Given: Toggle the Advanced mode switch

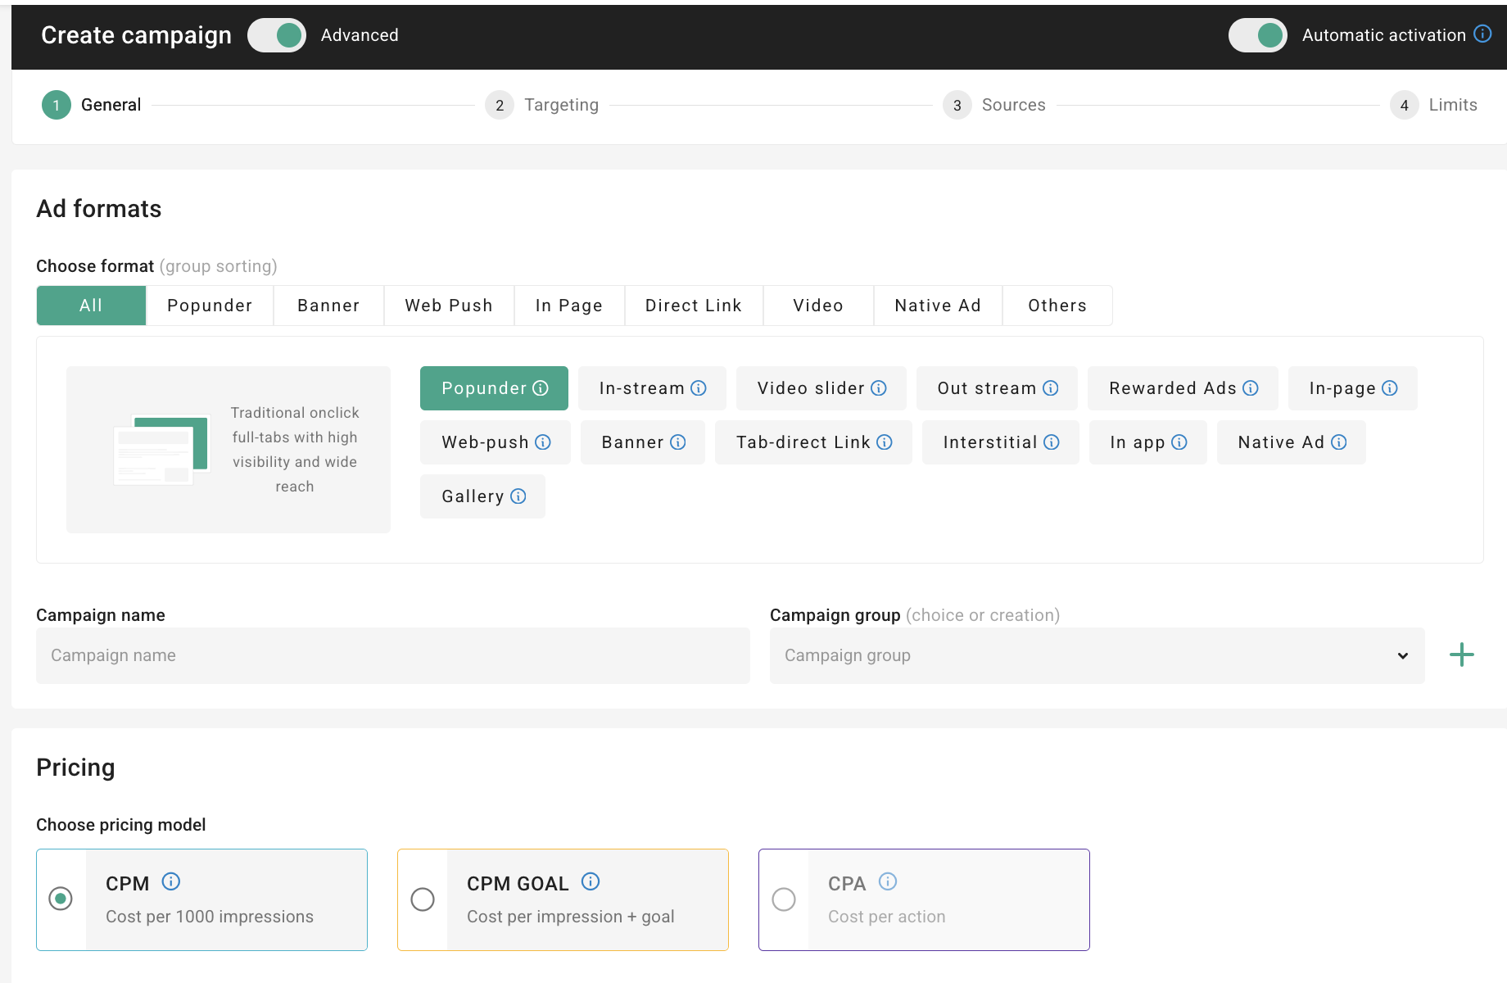Looking at the screenshot, I should (276, 35).
